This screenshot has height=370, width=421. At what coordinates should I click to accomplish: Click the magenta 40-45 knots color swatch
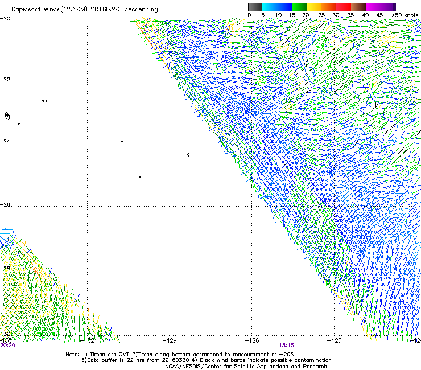point(373,7)
